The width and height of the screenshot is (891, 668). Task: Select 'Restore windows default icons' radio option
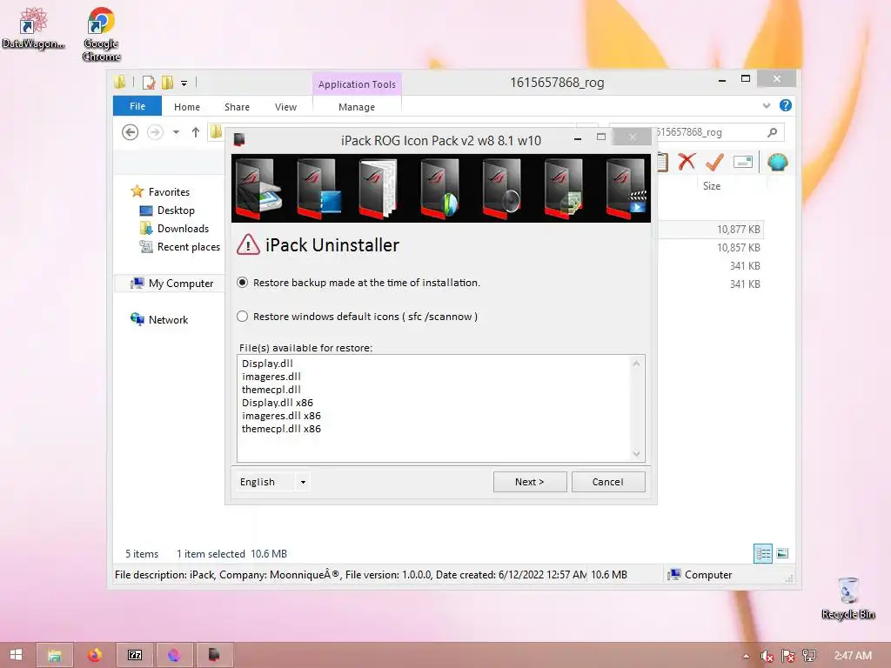point(243,317)
